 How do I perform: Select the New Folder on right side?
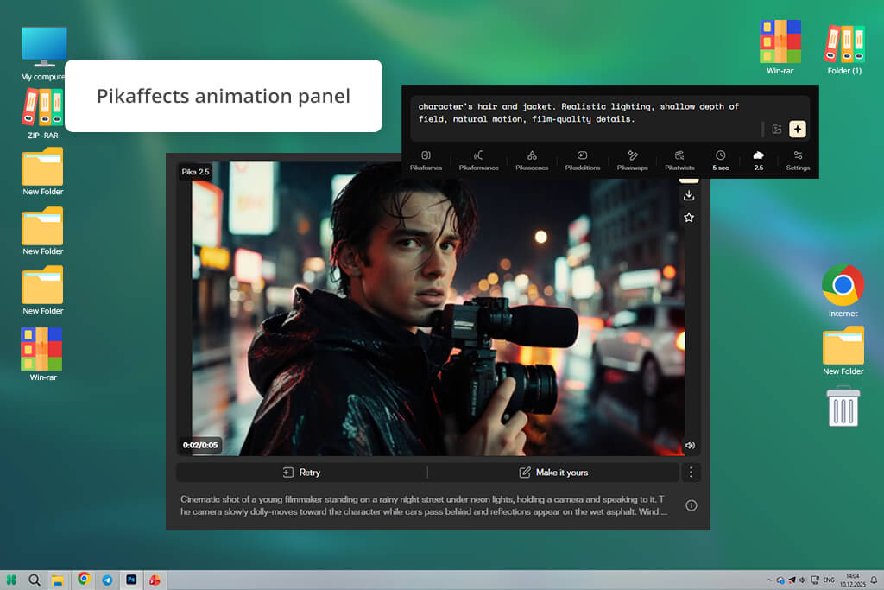click(x=843, y=351)
